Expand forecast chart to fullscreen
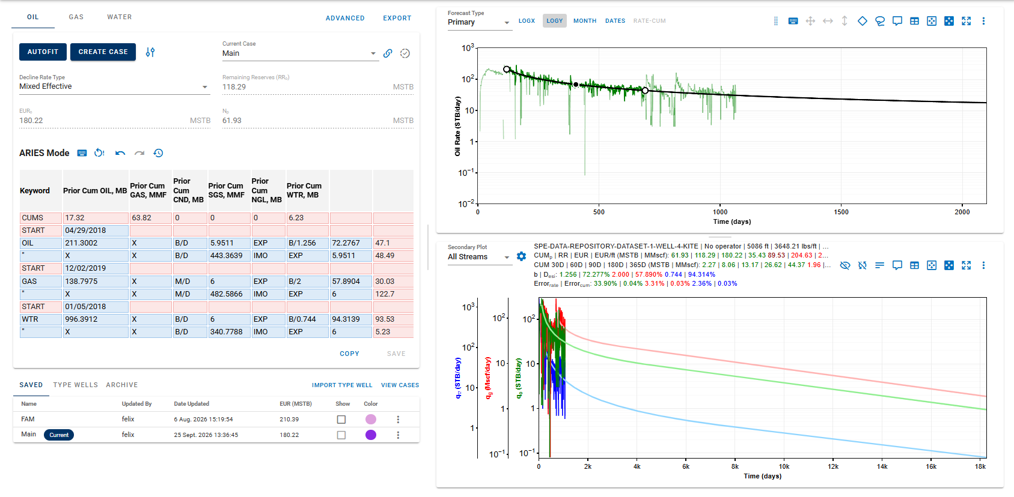Viewport: 1014px width, 497px height. 967,21
